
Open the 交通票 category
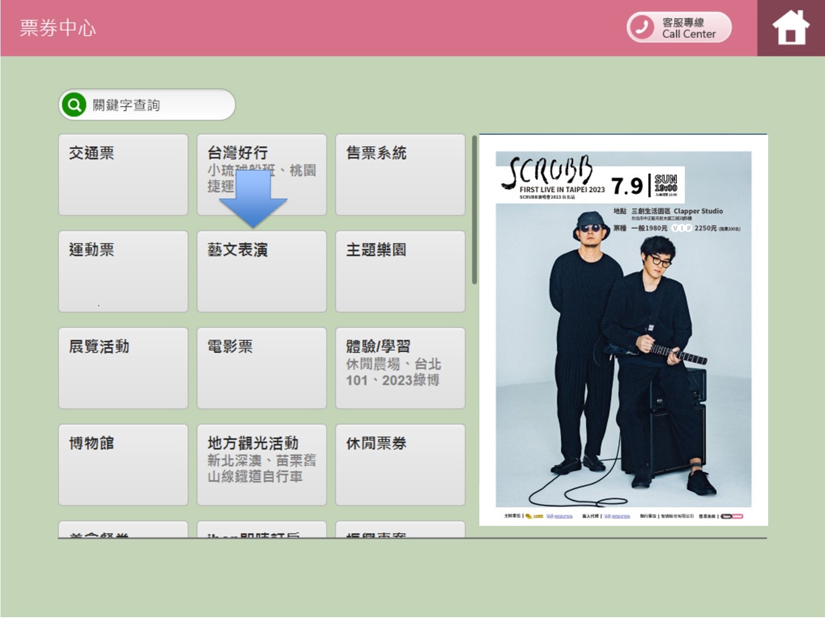(123, 175)
